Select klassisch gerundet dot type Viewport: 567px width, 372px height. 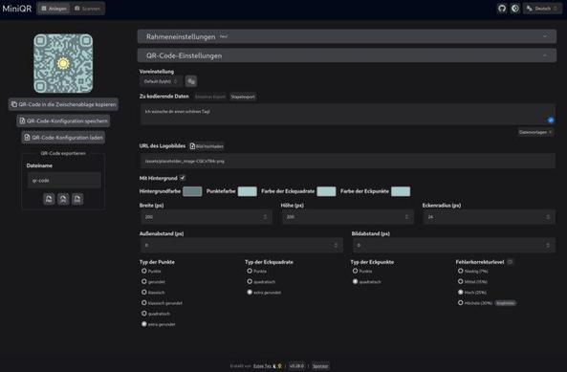pyautogui.click(x=144, y=302)
